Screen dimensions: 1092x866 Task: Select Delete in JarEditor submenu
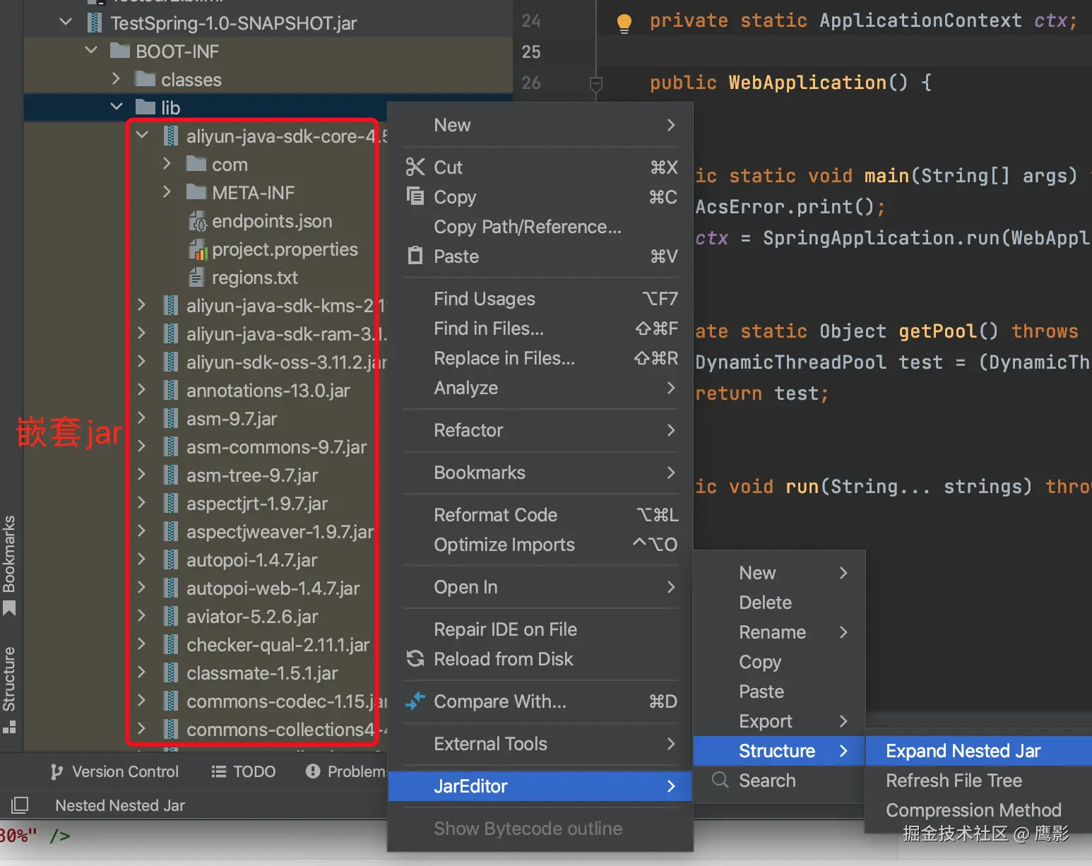(x=779, y=603)
